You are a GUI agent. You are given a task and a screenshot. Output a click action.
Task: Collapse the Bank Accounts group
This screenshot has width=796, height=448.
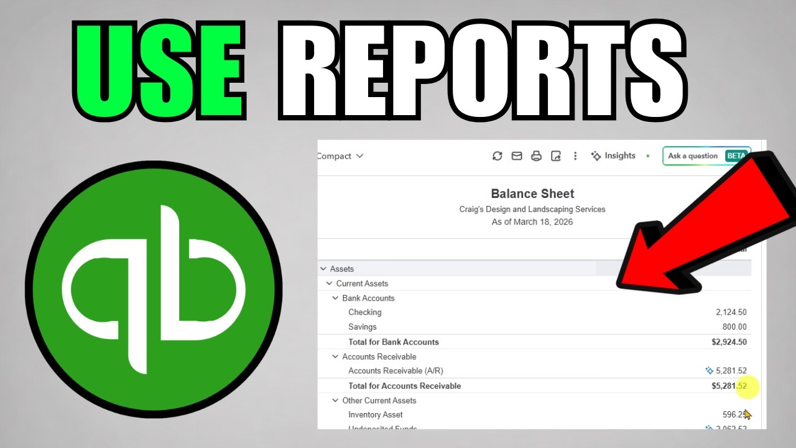pos(335,298)
